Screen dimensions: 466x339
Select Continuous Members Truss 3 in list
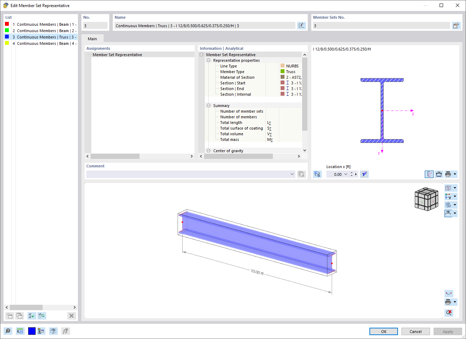(42, 37)
